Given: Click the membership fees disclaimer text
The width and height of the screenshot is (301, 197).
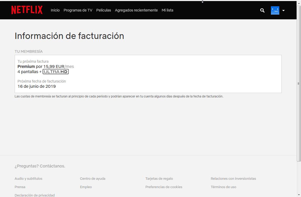Looking at the screenshot, I should click(x=119, y=96).
